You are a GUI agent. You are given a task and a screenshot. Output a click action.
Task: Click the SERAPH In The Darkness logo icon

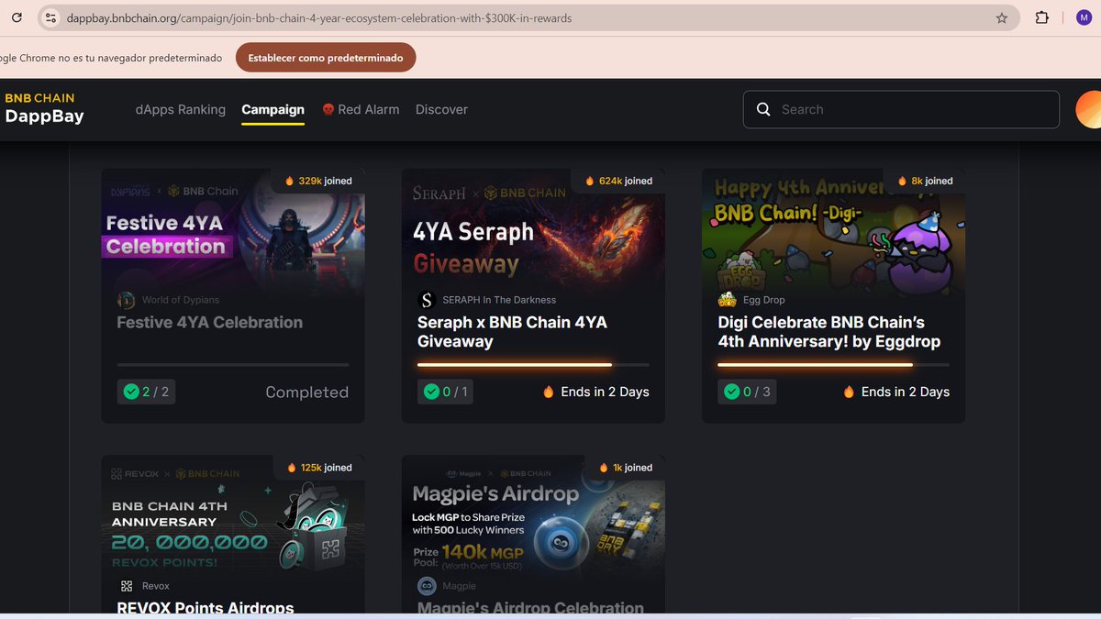[426, 300]
